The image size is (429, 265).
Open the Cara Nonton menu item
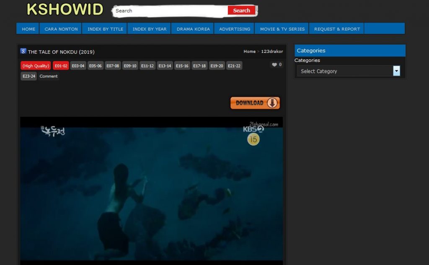point(61,29)
